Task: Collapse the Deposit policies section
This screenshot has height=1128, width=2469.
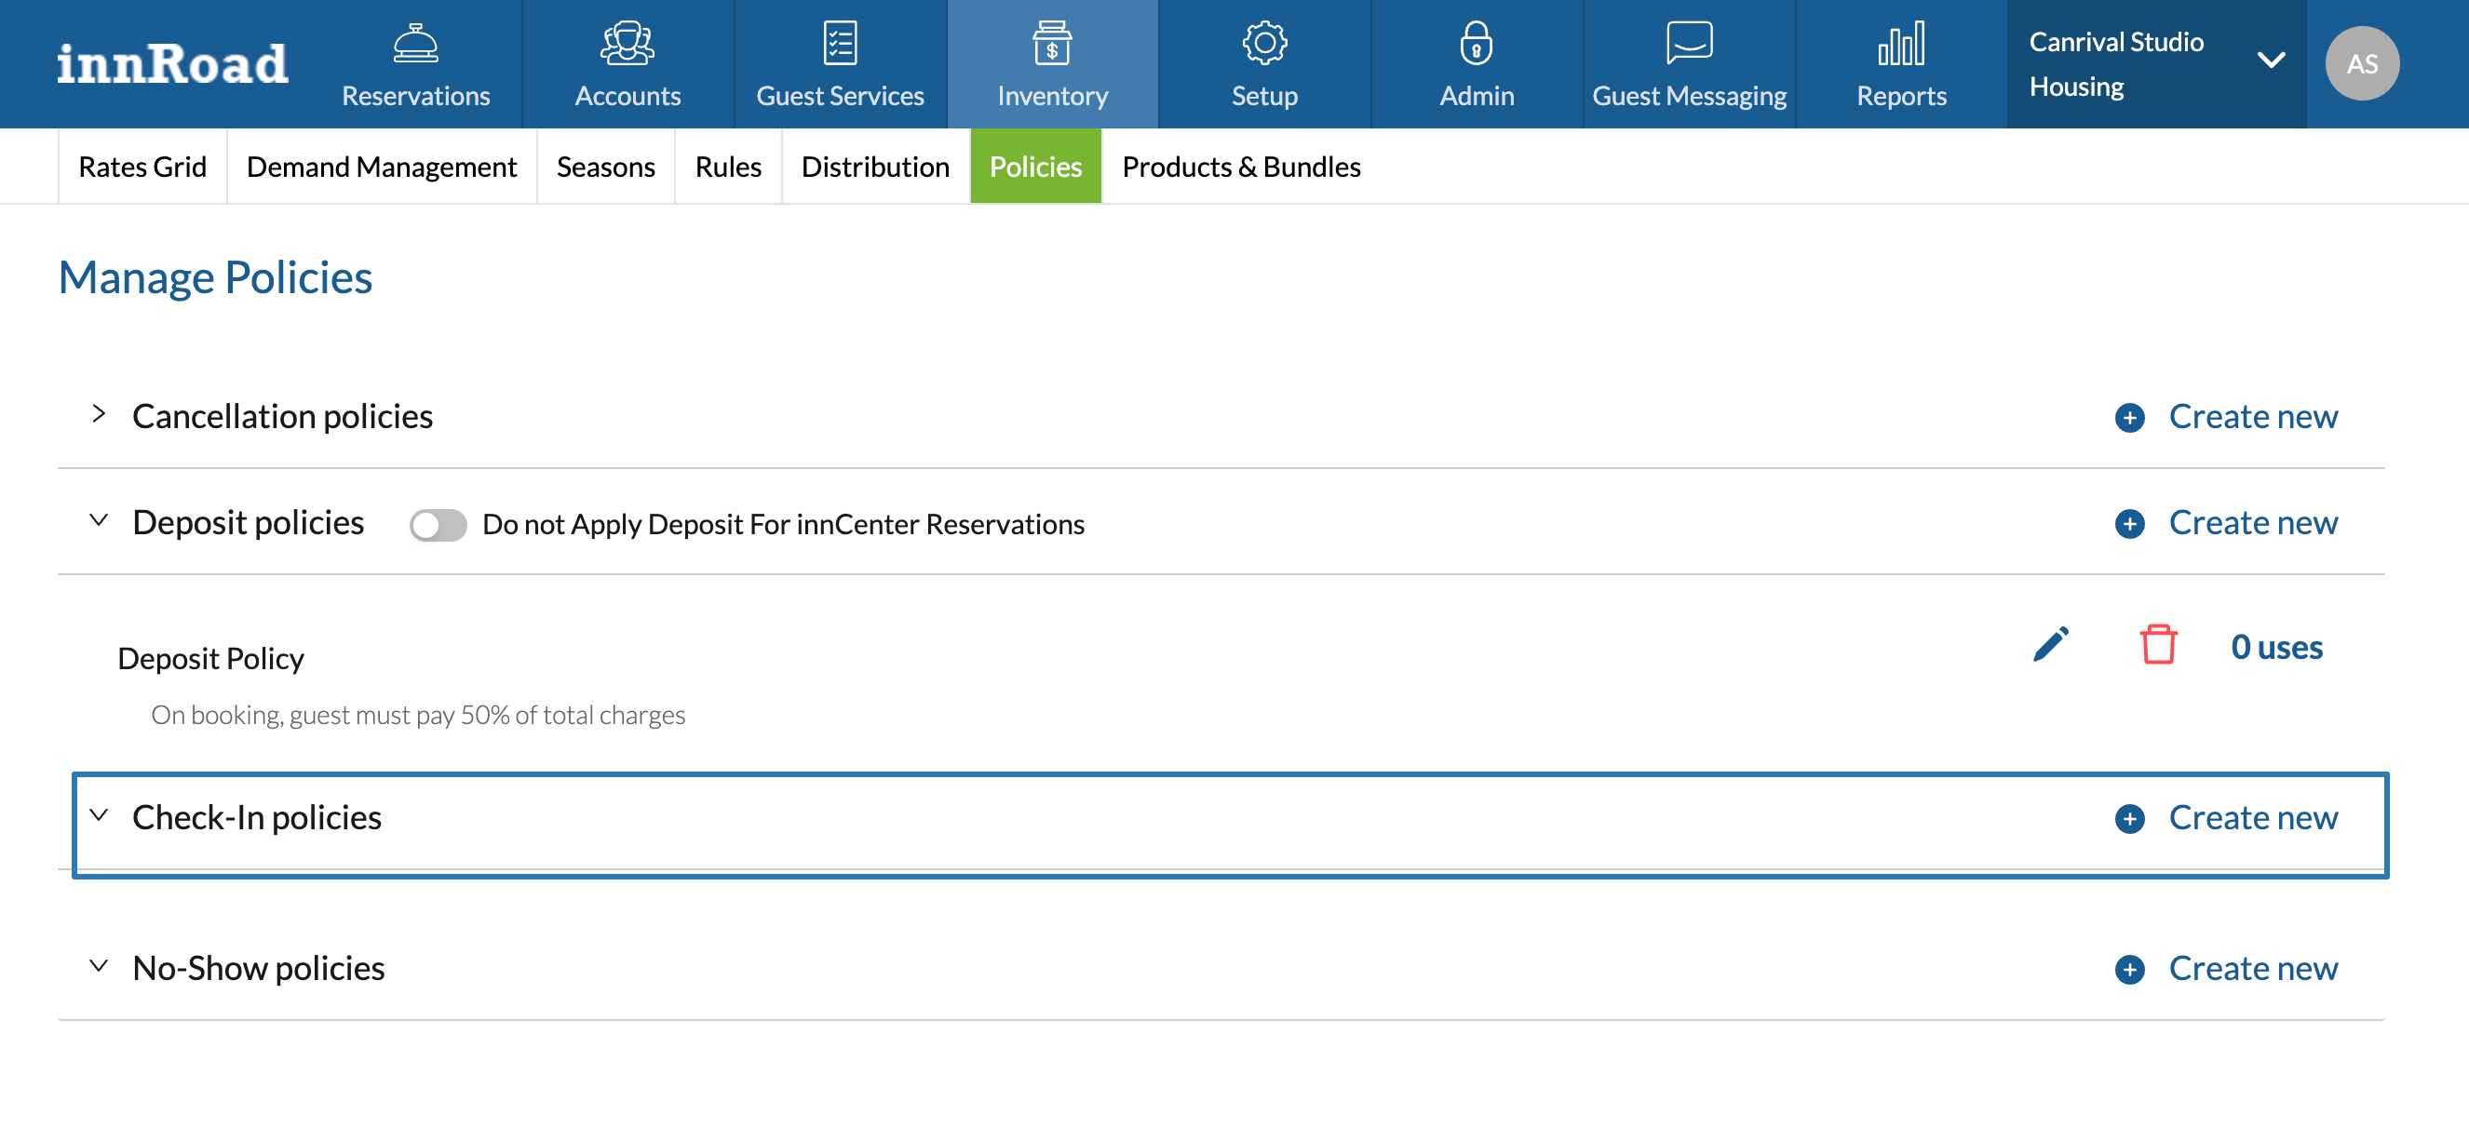Action: tap(99, 520)
